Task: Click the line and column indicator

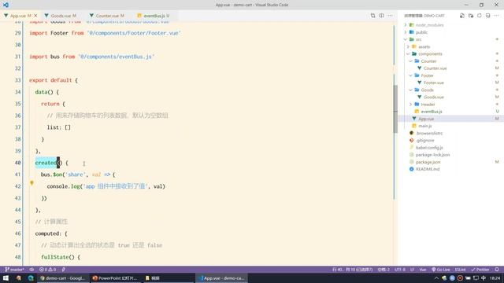Action: [353, 270]
